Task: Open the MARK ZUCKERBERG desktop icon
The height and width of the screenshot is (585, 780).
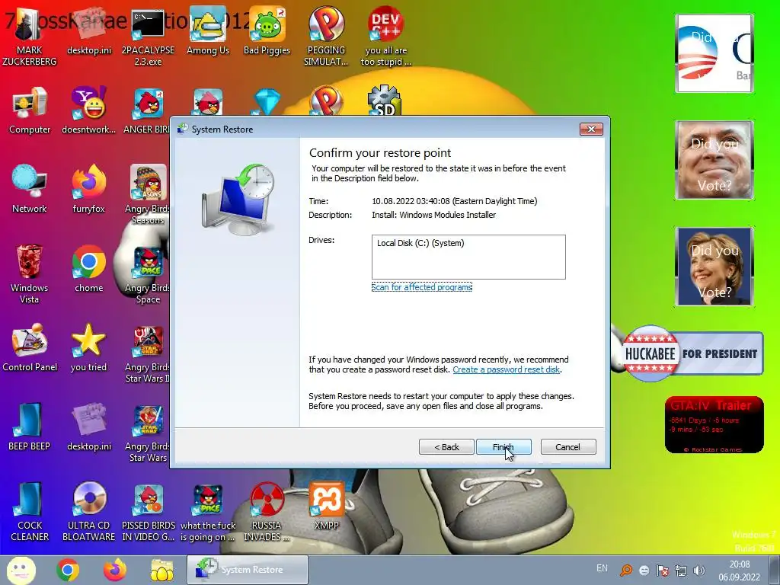Action: (x=29, y=37)
